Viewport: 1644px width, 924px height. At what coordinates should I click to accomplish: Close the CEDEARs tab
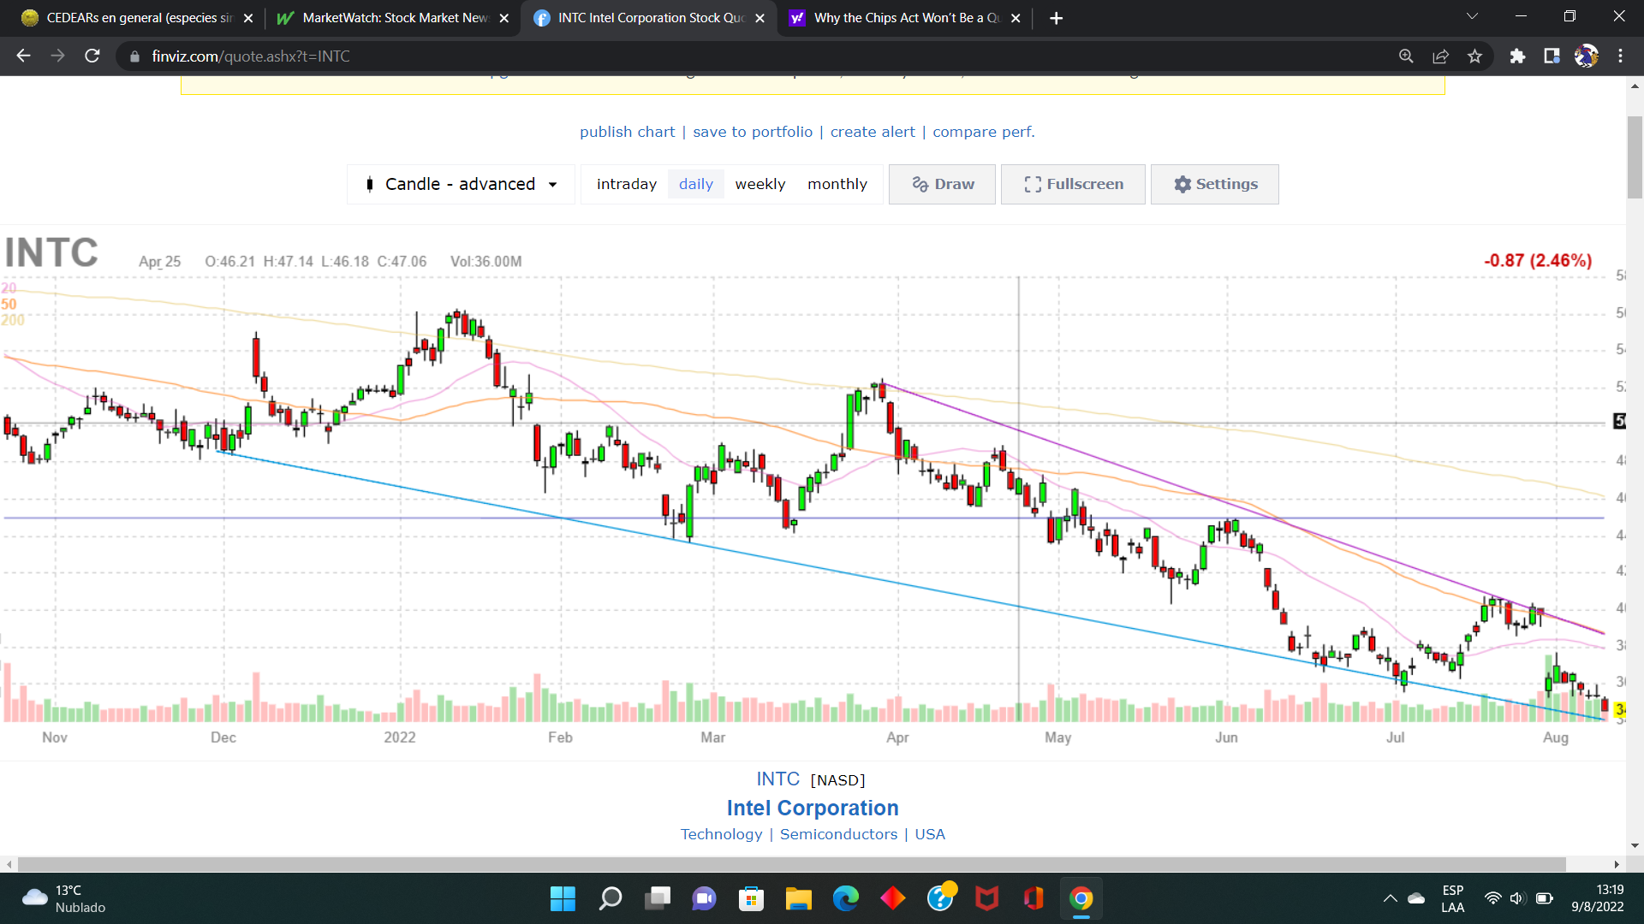click(248, 18)
